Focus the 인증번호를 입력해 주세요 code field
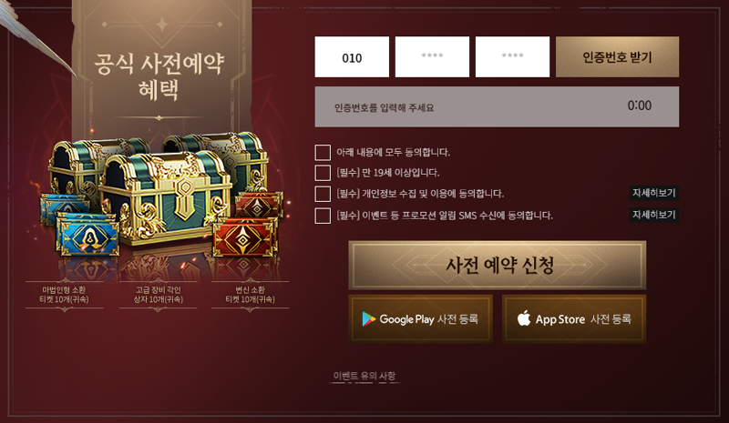This screenshot has width=729, height=423. coord(497,106)
